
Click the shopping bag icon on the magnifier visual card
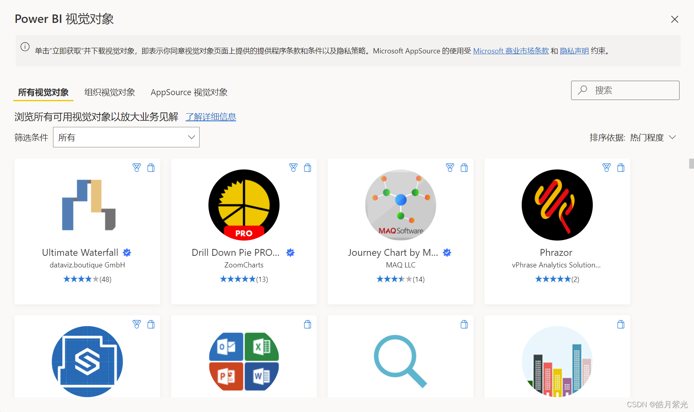click(464, 324)
